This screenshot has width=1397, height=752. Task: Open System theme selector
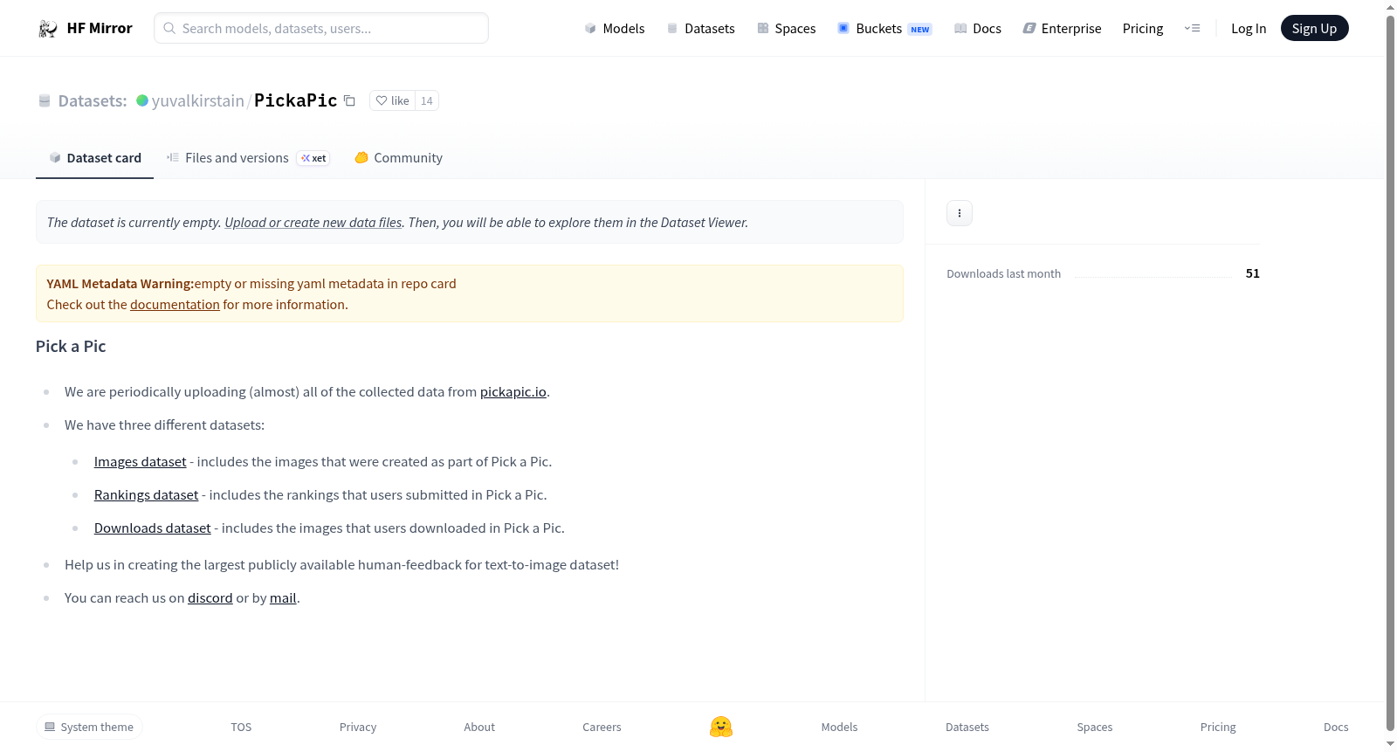(x=89, y=727)
